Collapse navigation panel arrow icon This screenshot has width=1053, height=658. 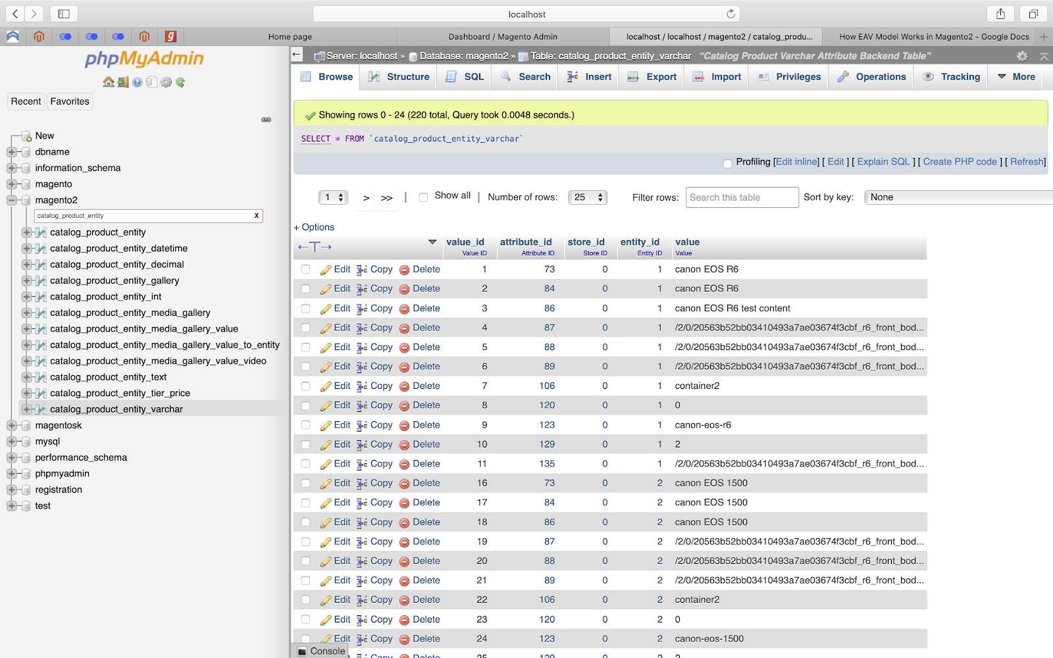click(297, 55)
